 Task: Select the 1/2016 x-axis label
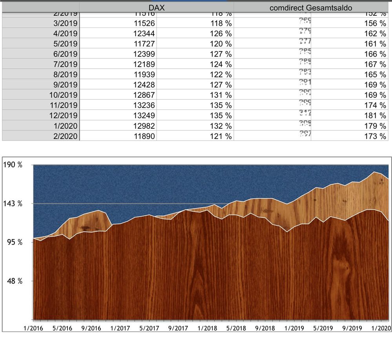(x=34, y=327)
